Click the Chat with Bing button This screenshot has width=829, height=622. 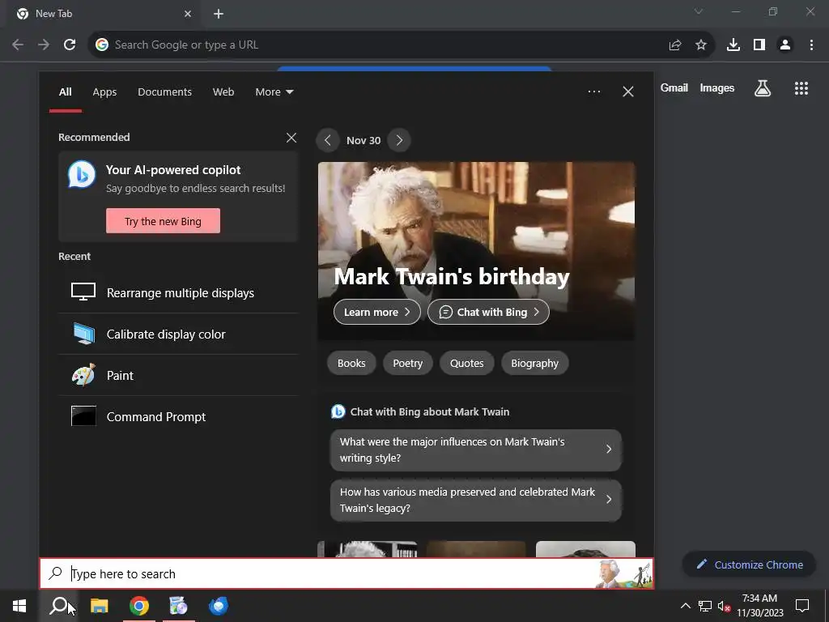pyautogui.click(x=488, y=312)
